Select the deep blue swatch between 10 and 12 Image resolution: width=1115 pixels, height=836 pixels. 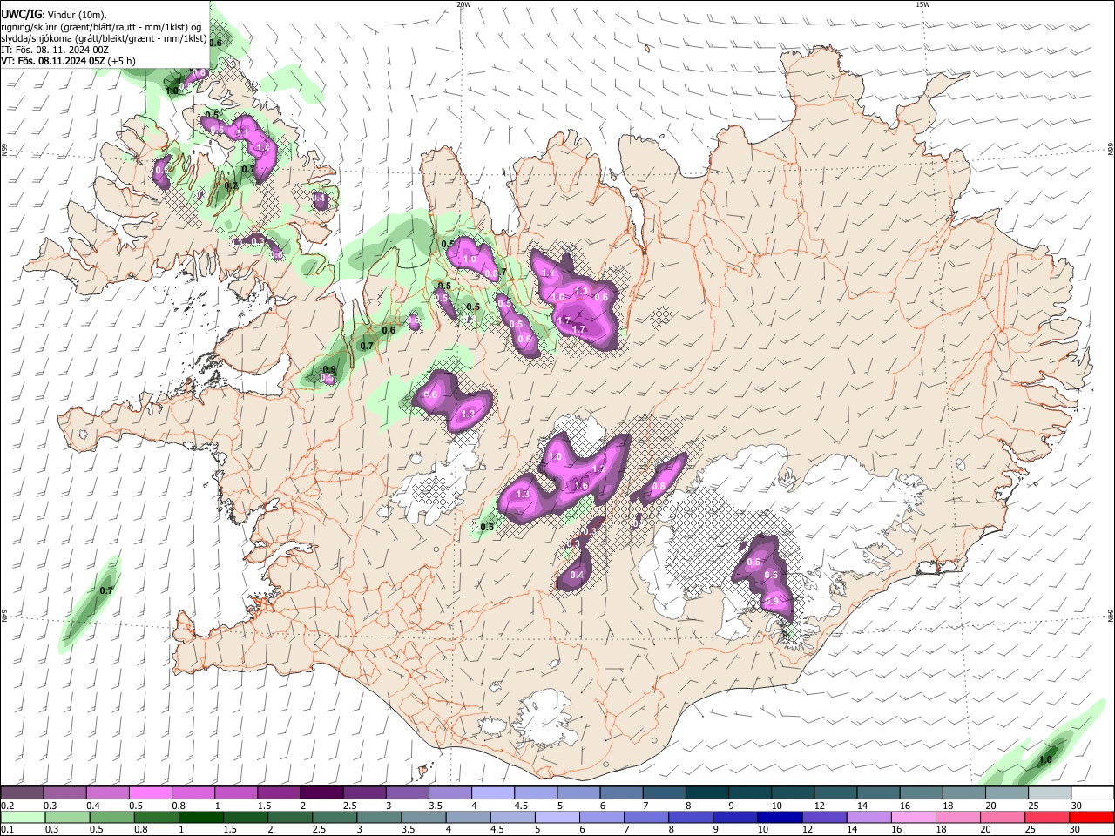pos(779,817)
